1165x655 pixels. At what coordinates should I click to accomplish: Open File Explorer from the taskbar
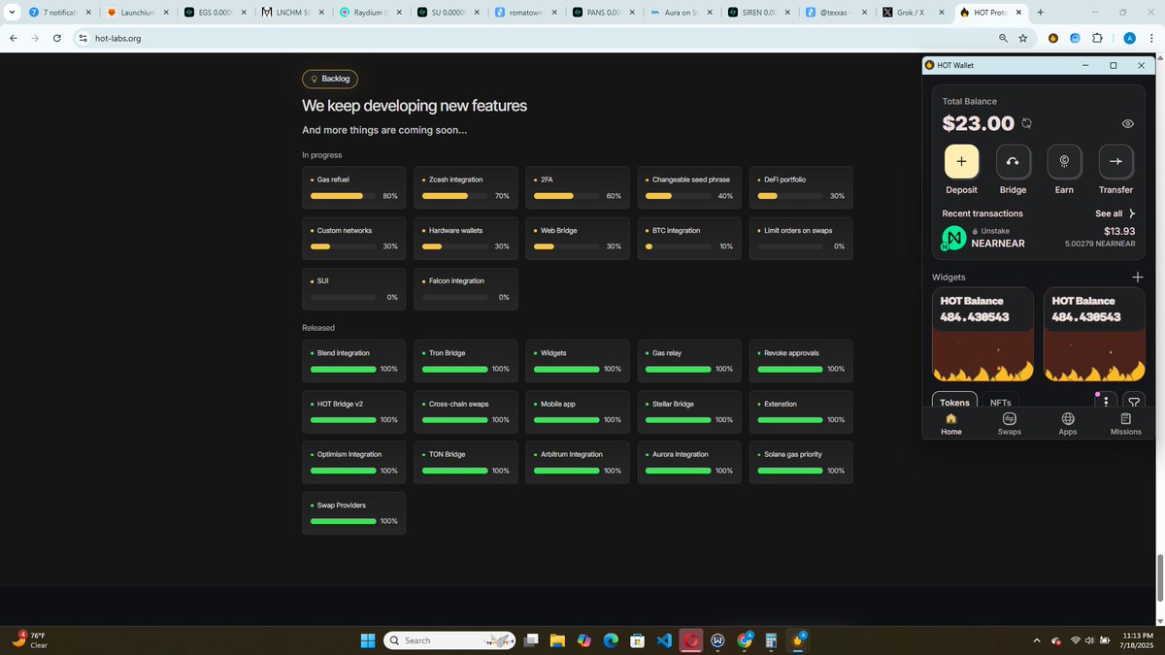pyautogui.click(x=557, y=640)
